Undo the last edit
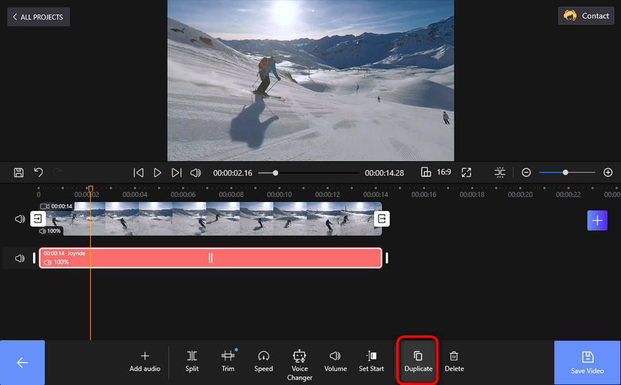This screenshot has width=621, height=385. coord(39,172)
